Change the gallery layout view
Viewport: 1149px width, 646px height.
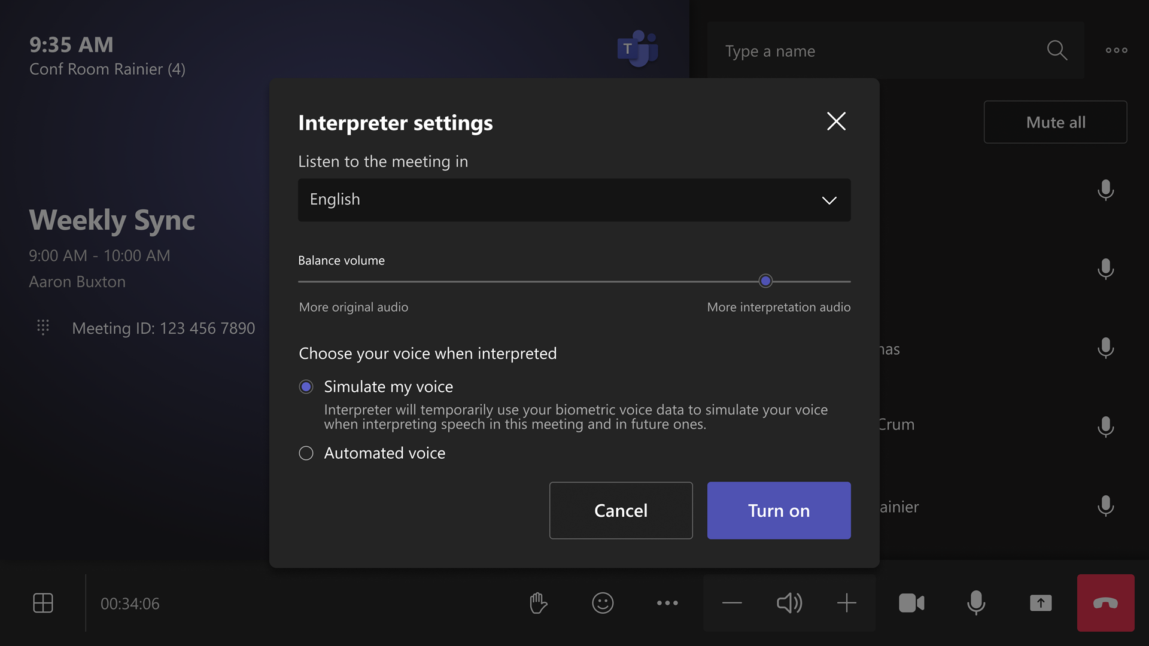pyautogui.click(x=44, y=603)
